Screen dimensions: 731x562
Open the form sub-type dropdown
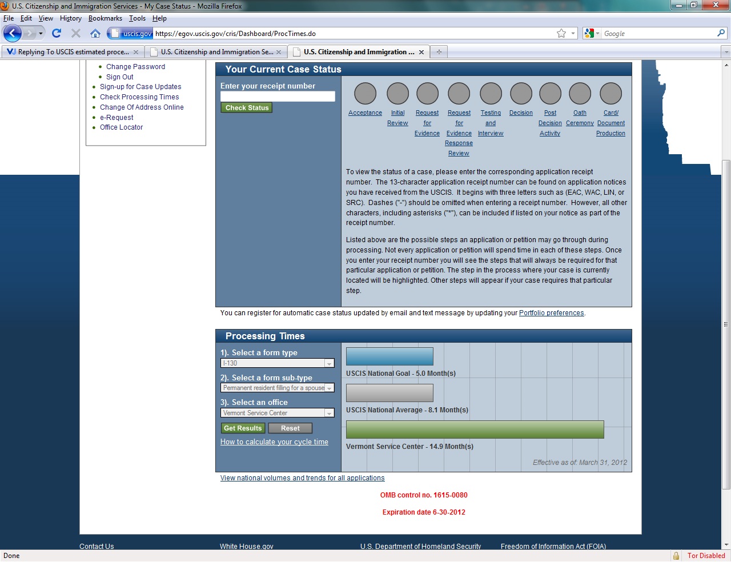pos(278,388)
